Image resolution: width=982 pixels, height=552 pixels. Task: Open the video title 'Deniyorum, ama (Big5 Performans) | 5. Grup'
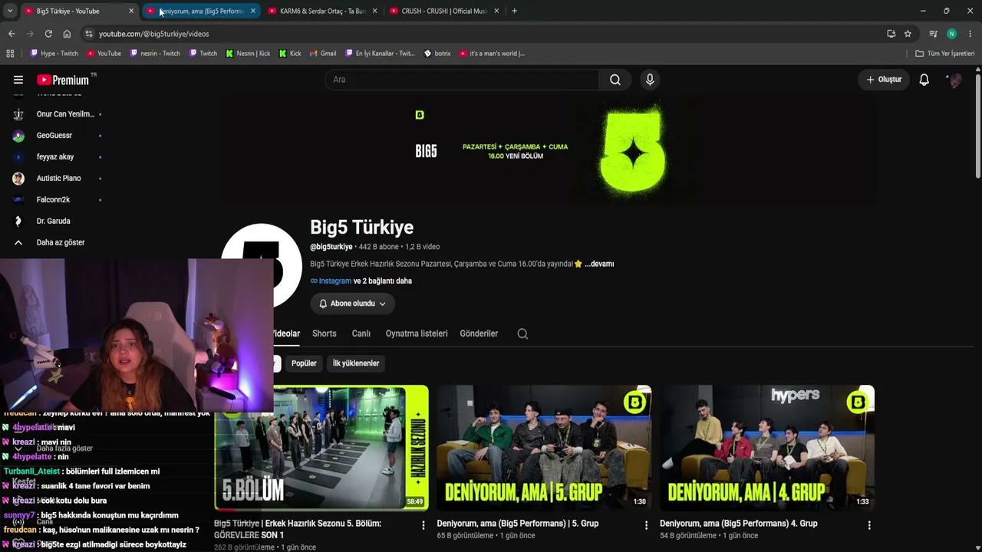518,524
